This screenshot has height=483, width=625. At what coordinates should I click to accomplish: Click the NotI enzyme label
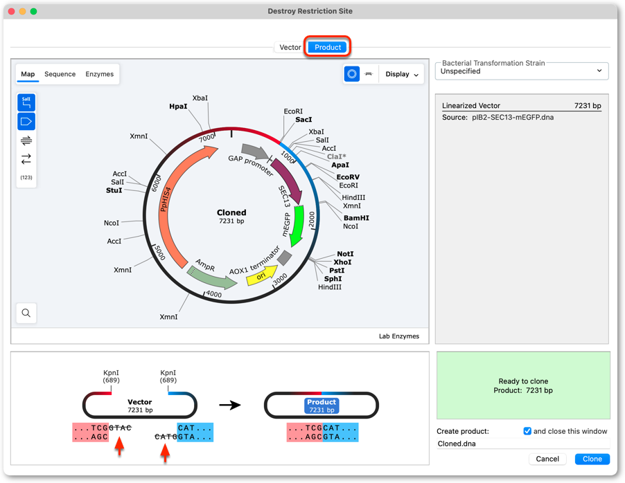tap(345, 254)
